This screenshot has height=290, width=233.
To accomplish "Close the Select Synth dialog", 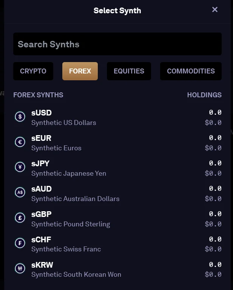I will [215, 9].
